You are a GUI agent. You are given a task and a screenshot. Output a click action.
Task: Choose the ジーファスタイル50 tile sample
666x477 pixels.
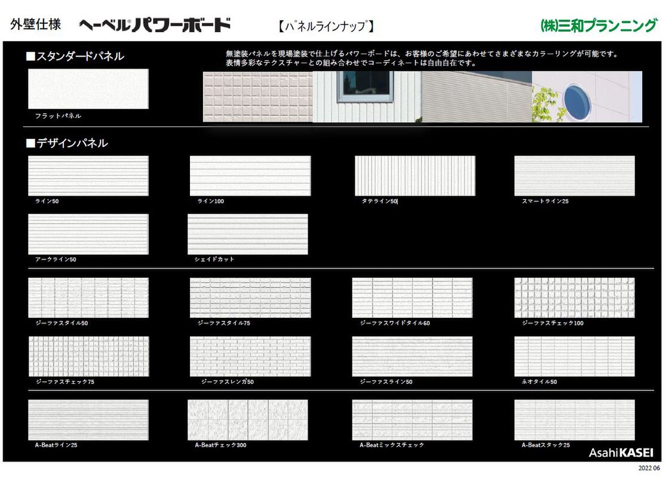pyautogui.click(x=88, y=298)
